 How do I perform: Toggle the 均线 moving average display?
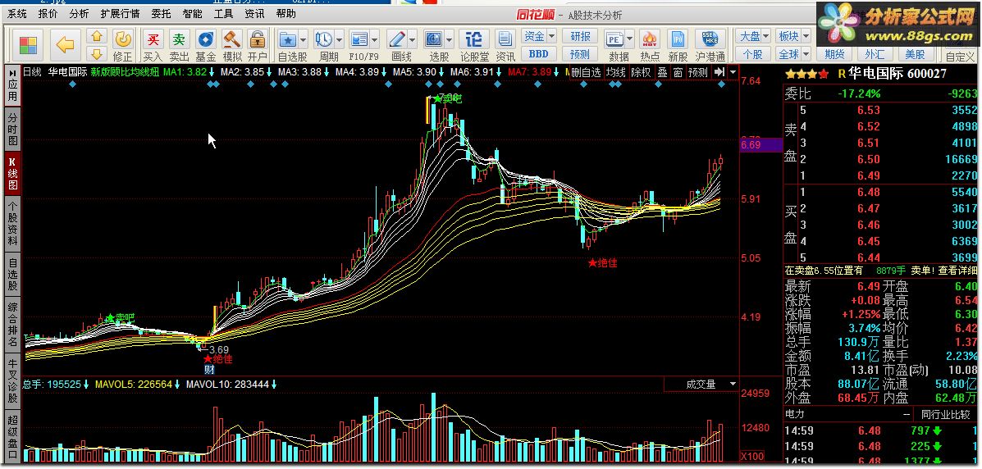click(x=616, y=72)
